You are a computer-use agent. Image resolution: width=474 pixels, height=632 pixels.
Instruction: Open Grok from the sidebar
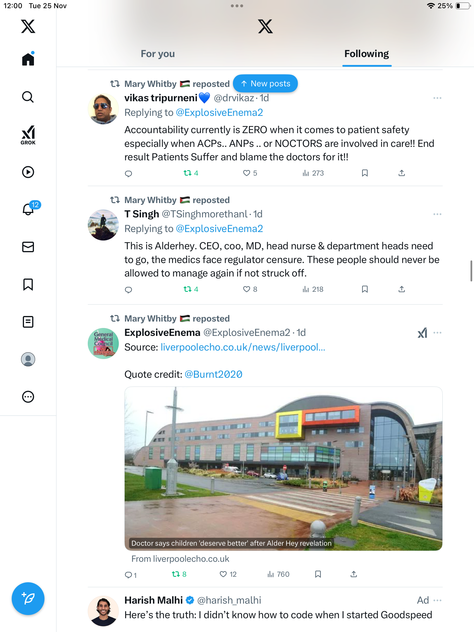click(x=28, y=135)
